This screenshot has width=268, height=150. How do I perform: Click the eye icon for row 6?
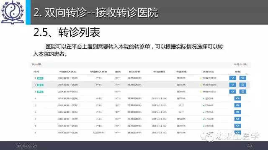[x=237, y=112]
